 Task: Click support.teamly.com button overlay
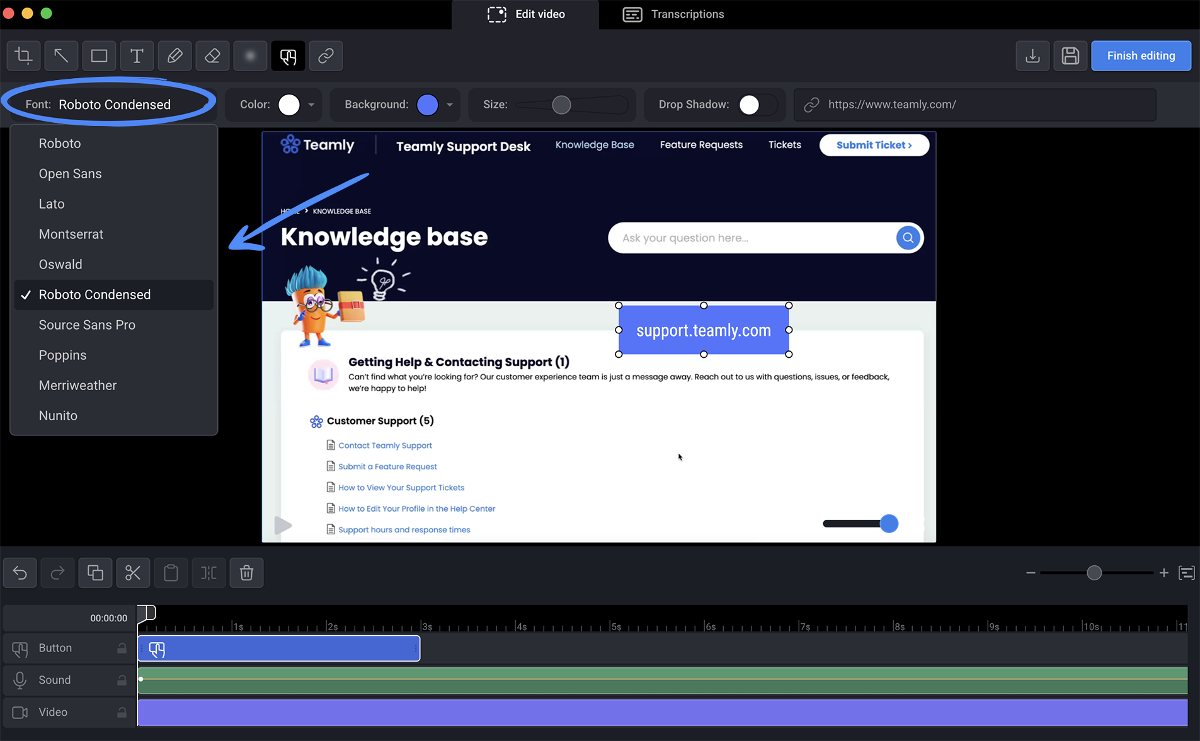(x=704, y=330)
